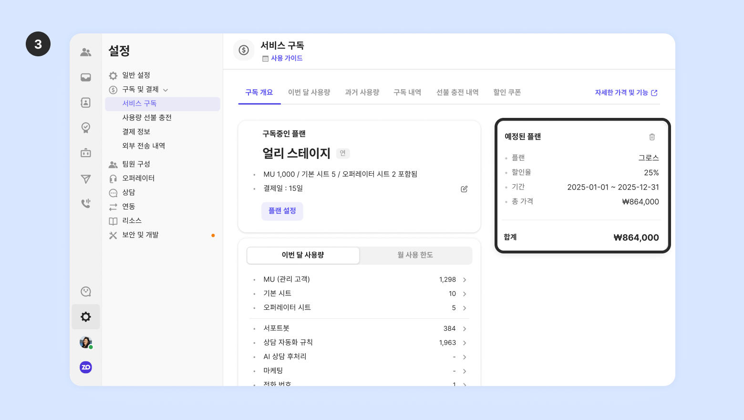The width and height of the screenshot is (744, 420).
Task: Collapse the 구독 및 결제 menu
Action: [165, 90]
